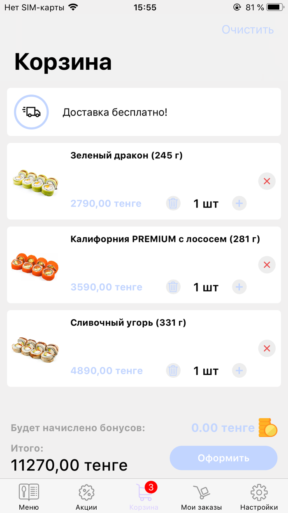
Task: Open the Меню tab icon
Action: tap(28, 492)
